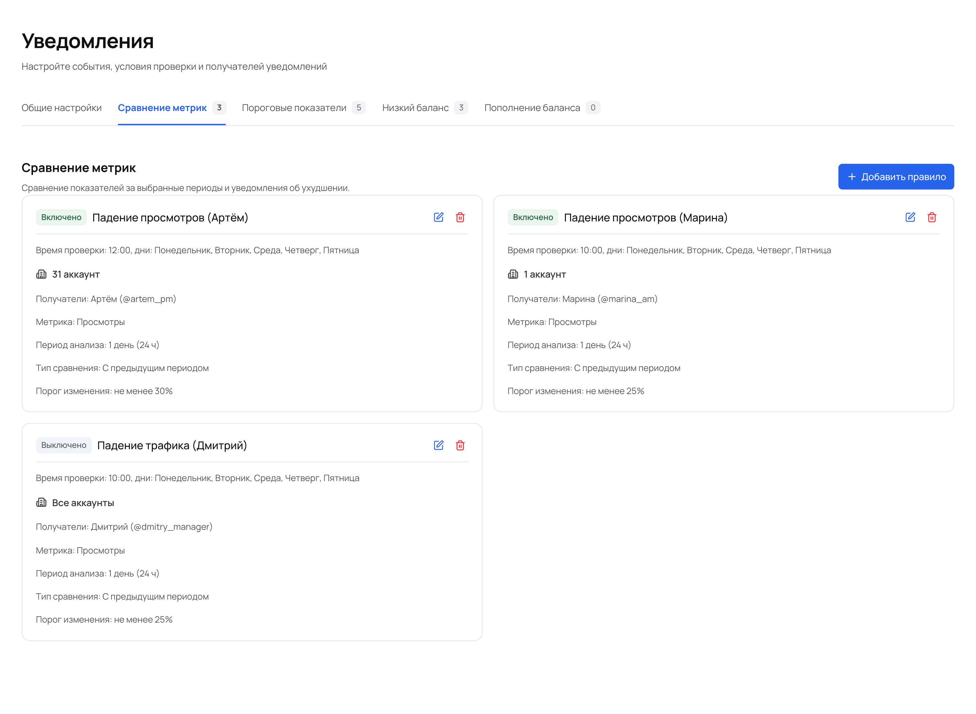Click building icon next to 1 аккаунт
The width and height of the screenshot is (976, 714).
point(513,275)
